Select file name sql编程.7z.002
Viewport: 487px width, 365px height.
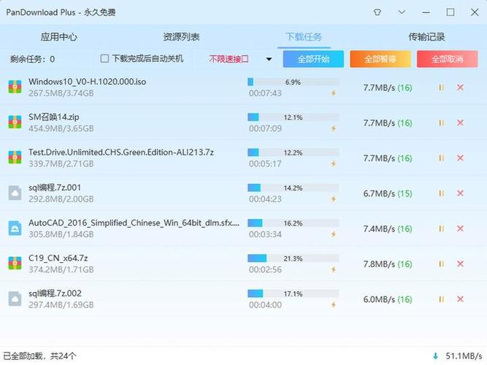coord(55,293)
